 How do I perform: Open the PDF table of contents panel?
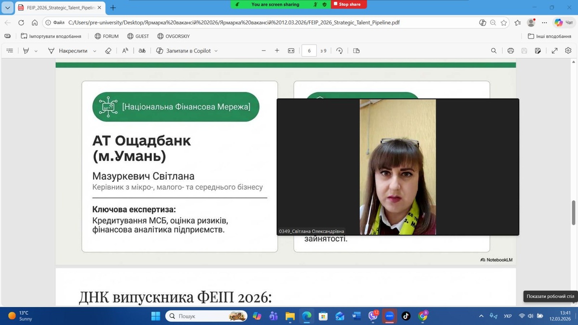[10, 51]
